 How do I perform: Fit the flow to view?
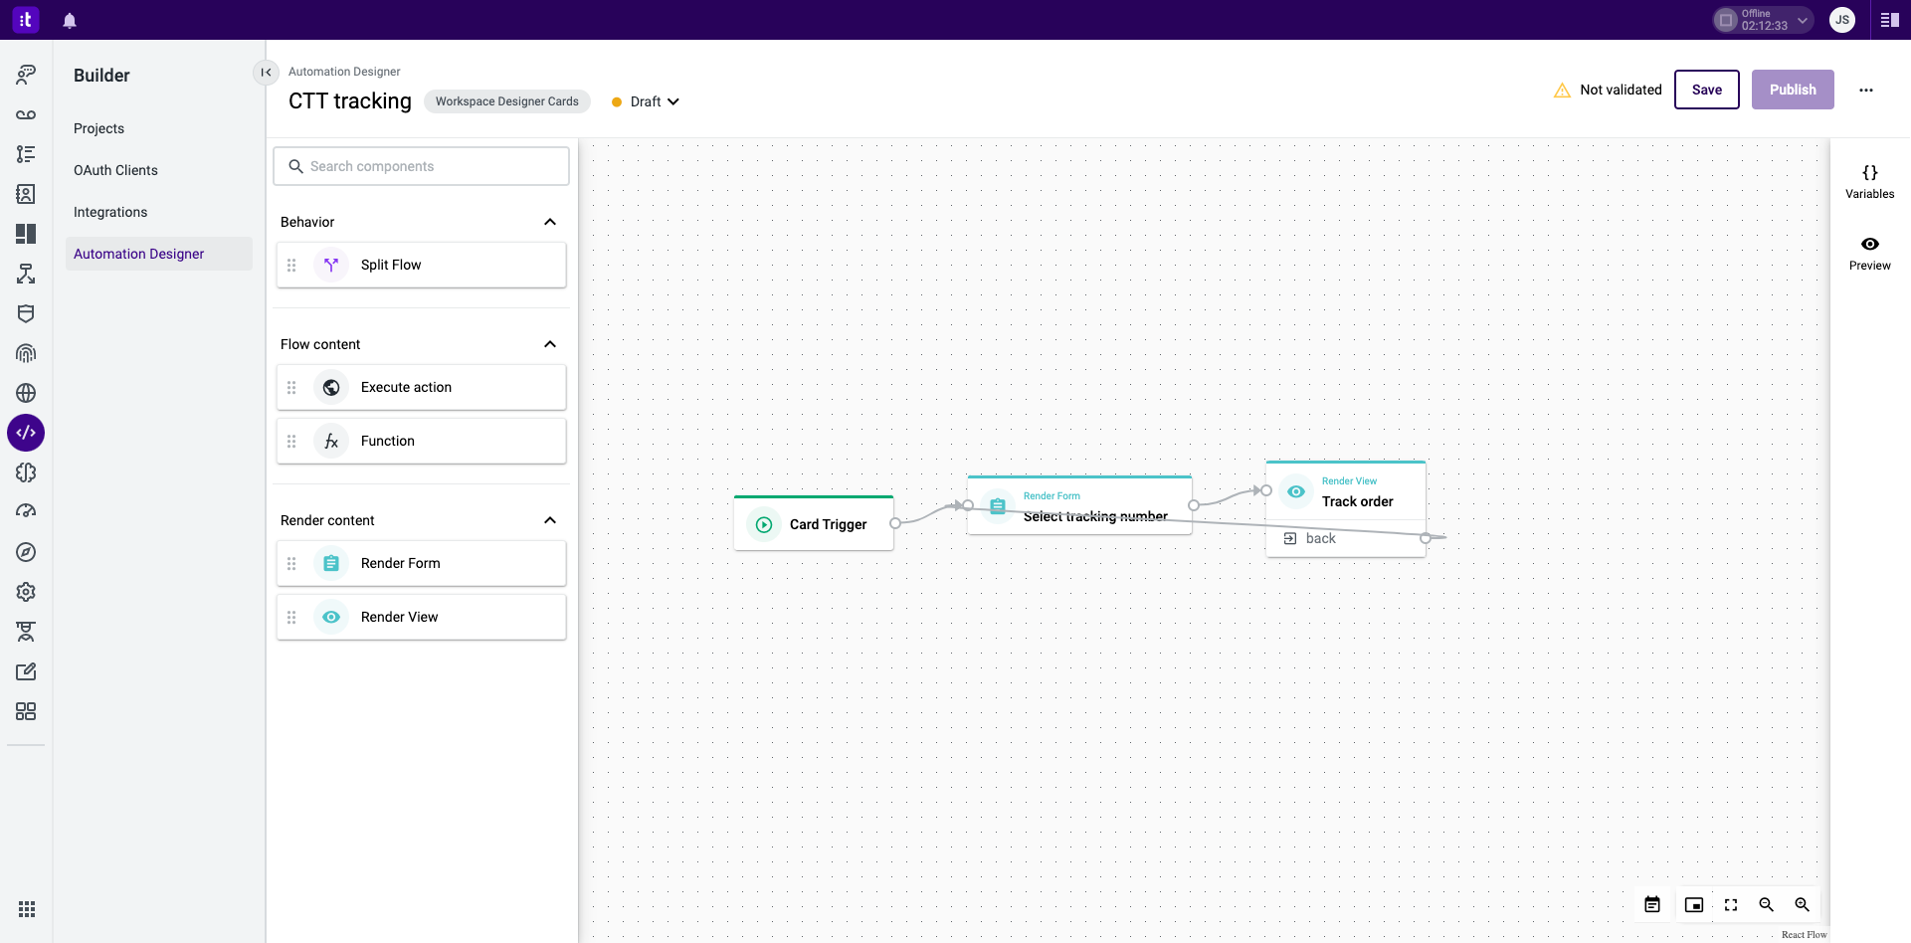tap(1731, 904)
